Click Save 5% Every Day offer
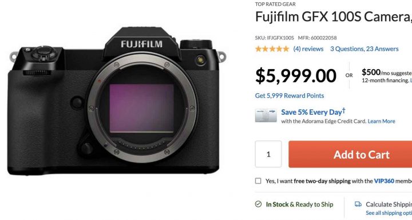This screenshot has height=220, width=412. 313,112
